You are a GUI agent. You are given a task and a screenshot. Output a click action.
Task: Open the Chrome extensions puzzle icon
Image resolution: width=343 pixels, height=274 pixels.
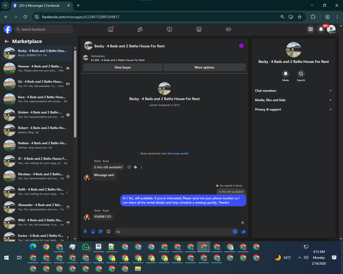313,17
